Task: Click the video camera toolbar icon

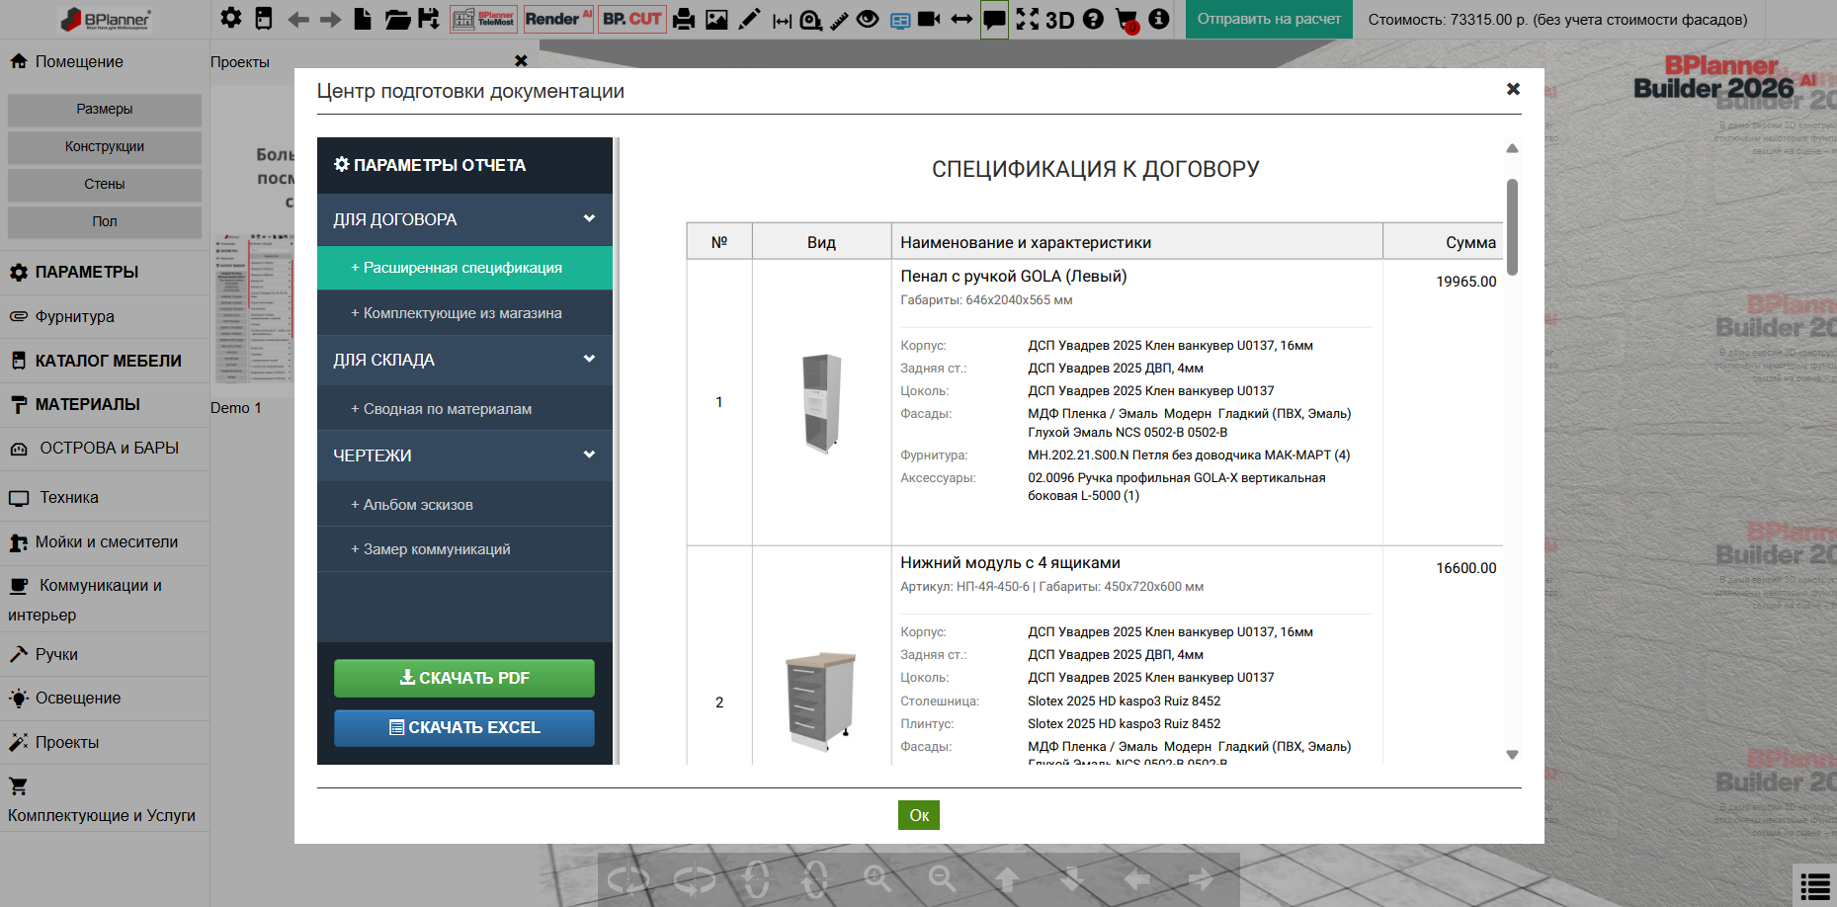Action: (929, 19)
